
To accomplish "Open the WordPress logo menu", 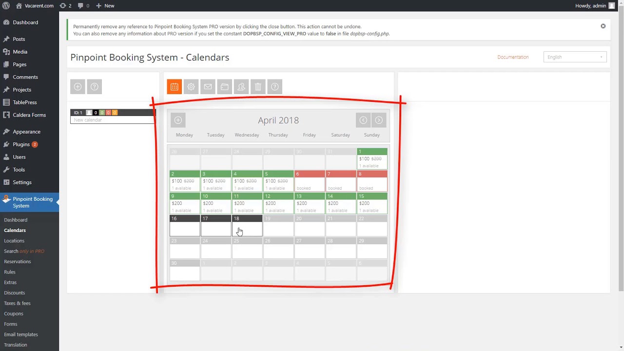I will [6, 6].
